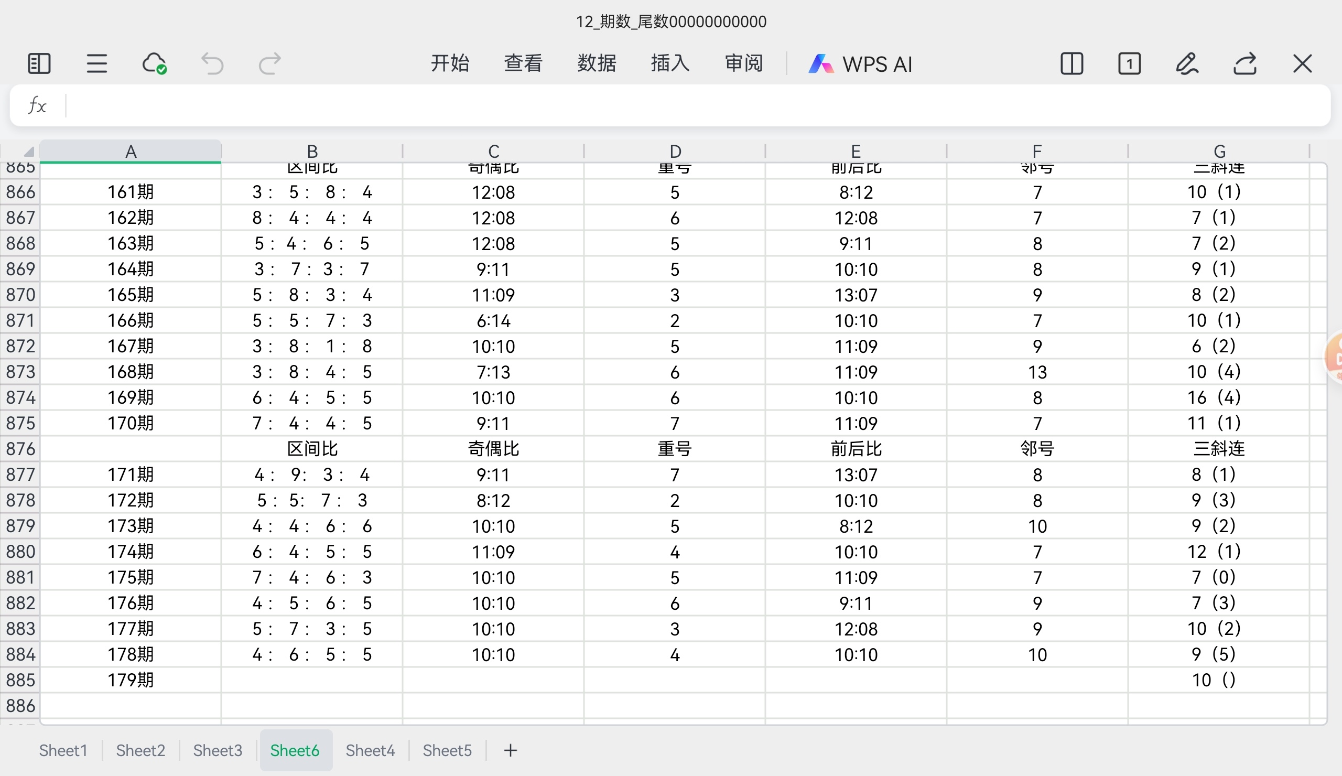The width and height of the screenshot is (1342, 776).
Task: Open the page number one icon
Action: 1129,64
